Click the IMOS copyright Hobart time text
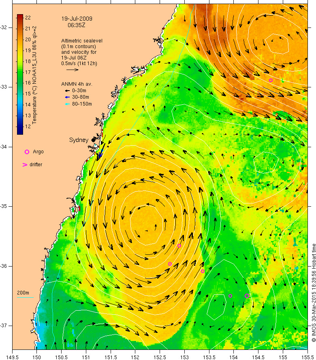The image size is (316, 360). coord(314,293)
